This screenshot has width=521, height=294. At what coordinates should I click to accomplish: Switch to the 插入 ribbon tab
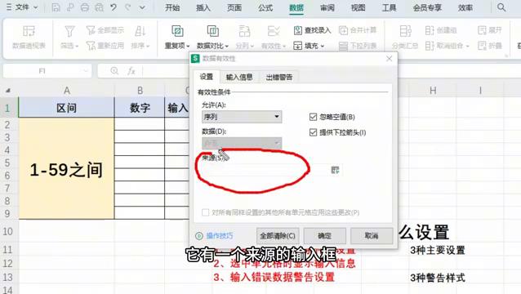pos(203,7)
